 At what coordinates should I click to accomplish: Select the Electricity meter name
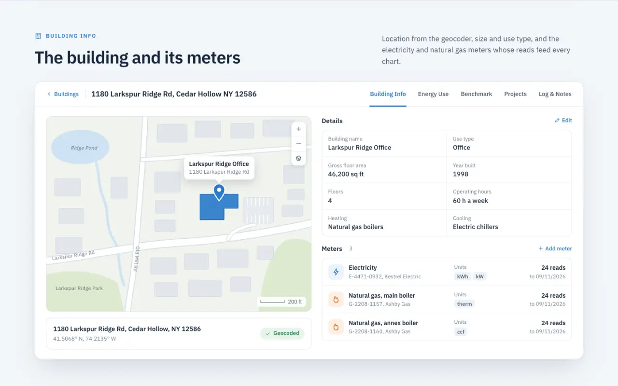pyautogui.click(x=363, y=268)
